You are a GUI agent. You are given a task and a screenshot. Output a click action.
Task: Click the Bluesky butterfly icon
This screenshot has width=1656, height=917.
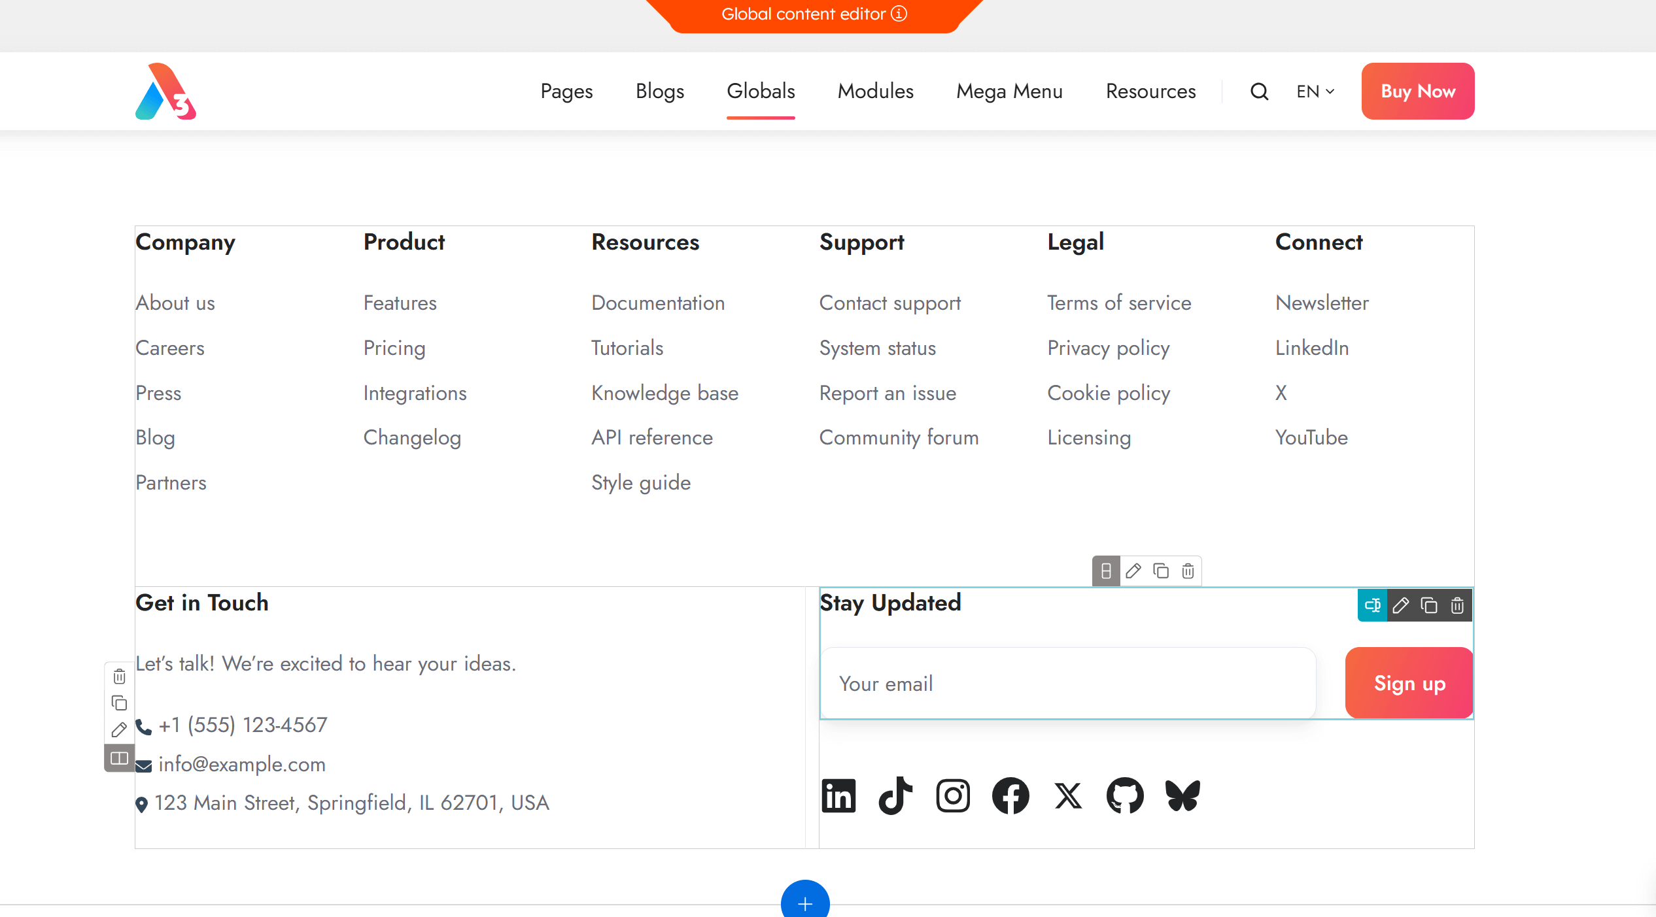tap(1182, 795)
